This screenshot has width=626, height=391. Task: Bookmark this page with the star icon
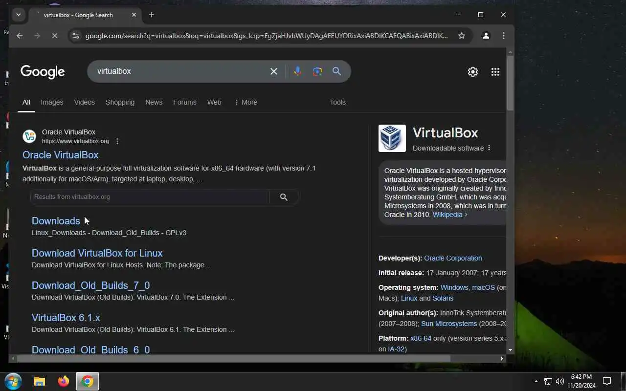[x=461, y=36]
